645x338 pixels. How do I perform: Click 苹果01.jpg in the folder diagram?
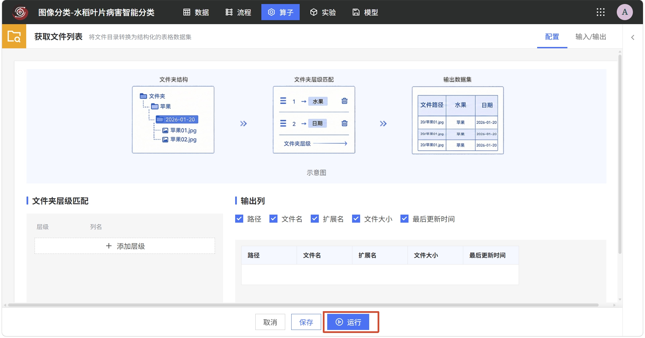179,130
